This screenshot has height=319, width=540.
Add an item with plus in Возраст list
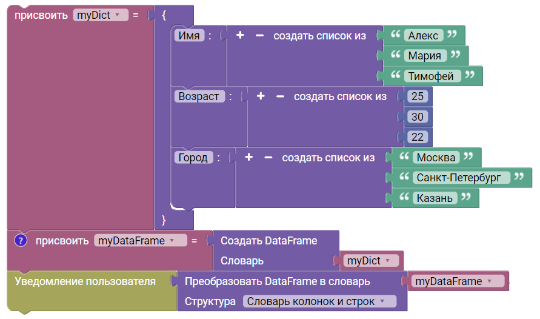point(261,96)
